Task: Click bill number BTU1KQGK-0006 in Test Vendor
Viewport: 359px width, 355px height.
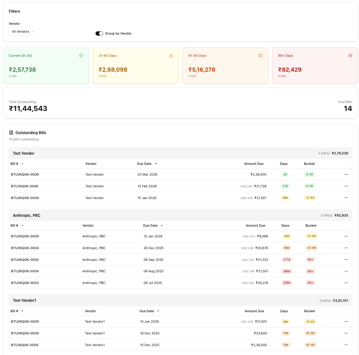Action: click(x=25, y=186)
